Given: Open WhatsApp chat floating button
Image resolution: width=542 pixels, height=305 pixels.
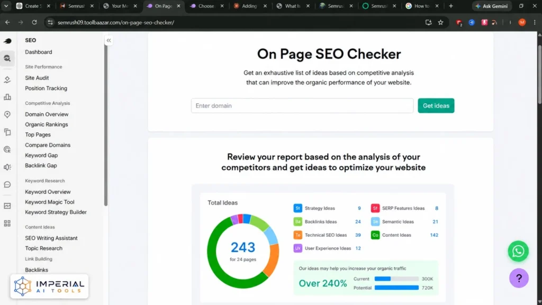Looking at the screenshot, I should tap(518, 251).
